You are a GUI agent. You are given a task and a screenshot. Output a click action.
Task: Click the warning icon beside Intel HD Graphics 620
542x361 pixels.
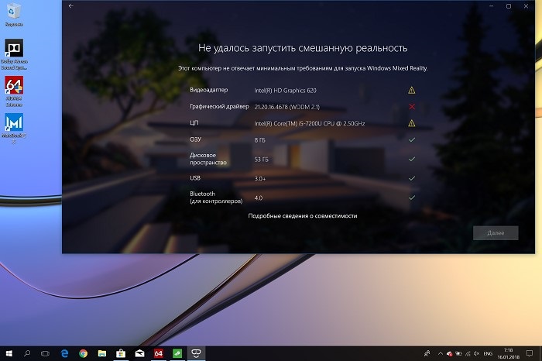[411, 90]
